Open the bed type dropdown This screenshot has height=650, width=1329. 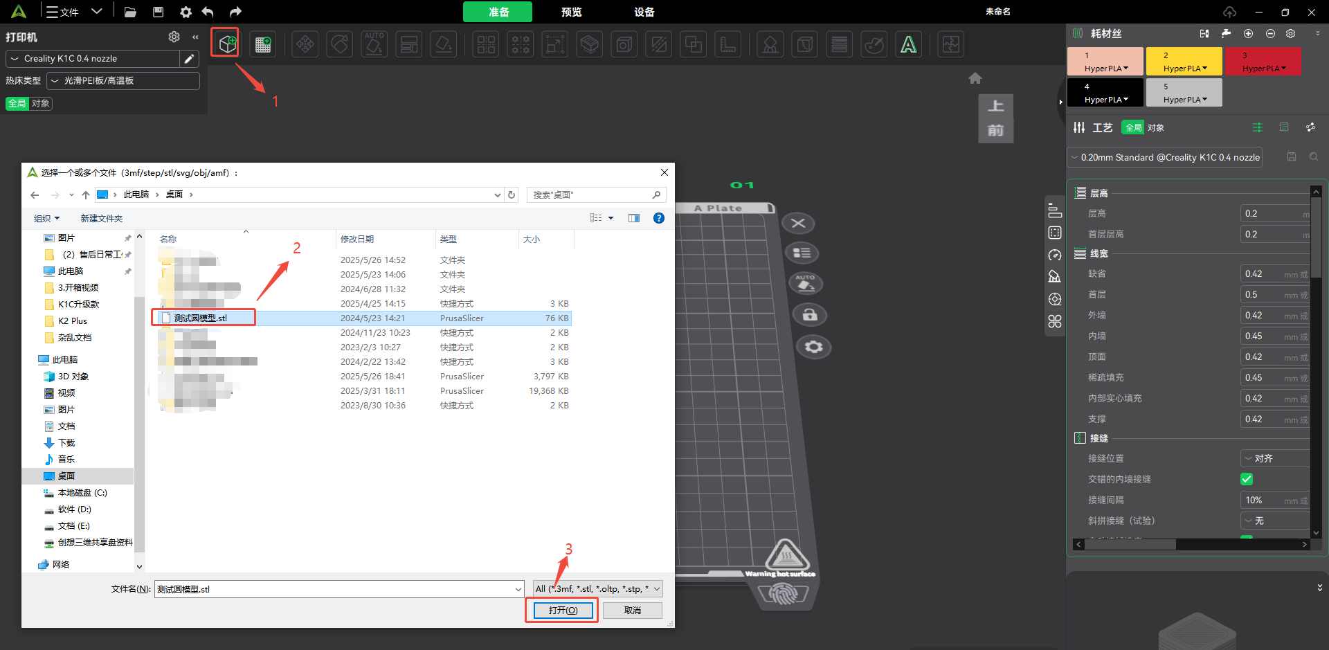click(123, 81)
